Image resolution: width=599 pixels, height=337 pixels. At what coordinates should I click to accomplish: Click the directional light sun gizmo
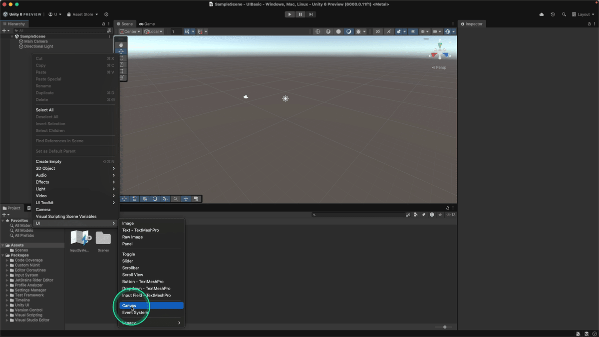tap(286, 99)
